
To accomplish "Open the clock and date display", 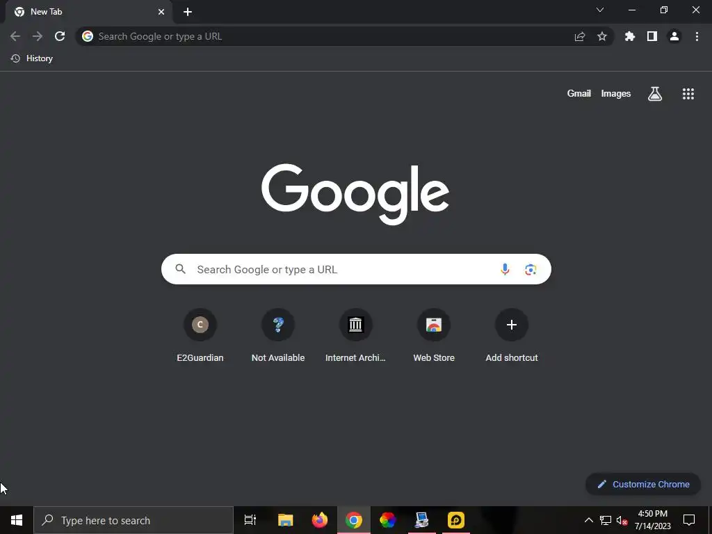I will click(652, 520).
